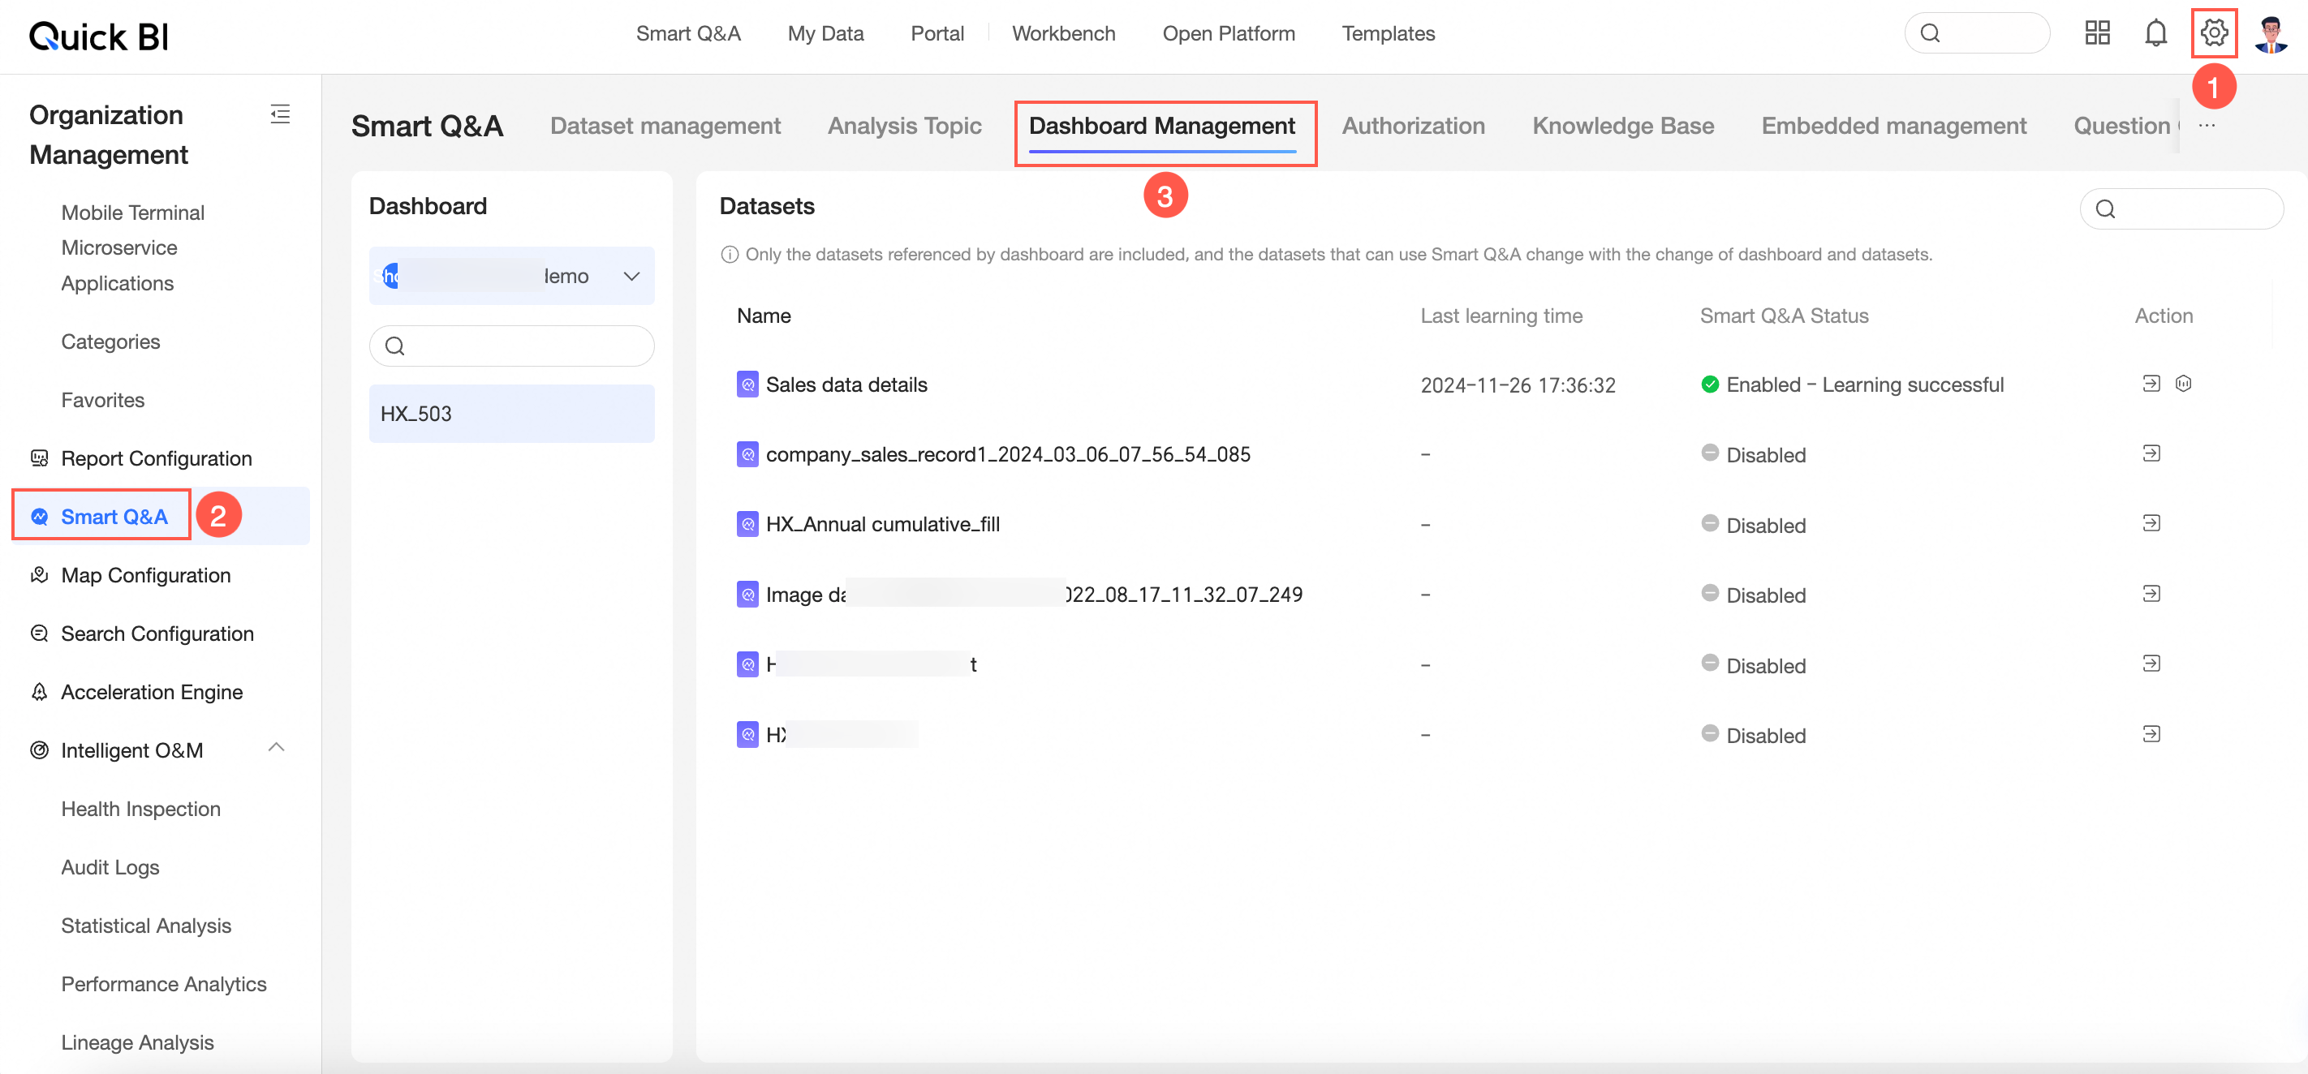Select the Dashboard Management tab

point(1161,126)
